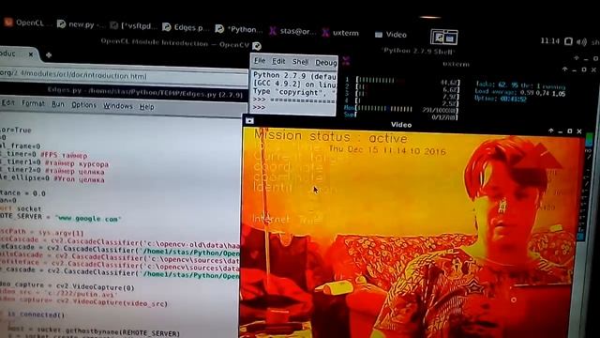Select the right workspace in the pager
Image resolution: width=600 pixels, height=338 pixels.
click(x=450, y=38)
